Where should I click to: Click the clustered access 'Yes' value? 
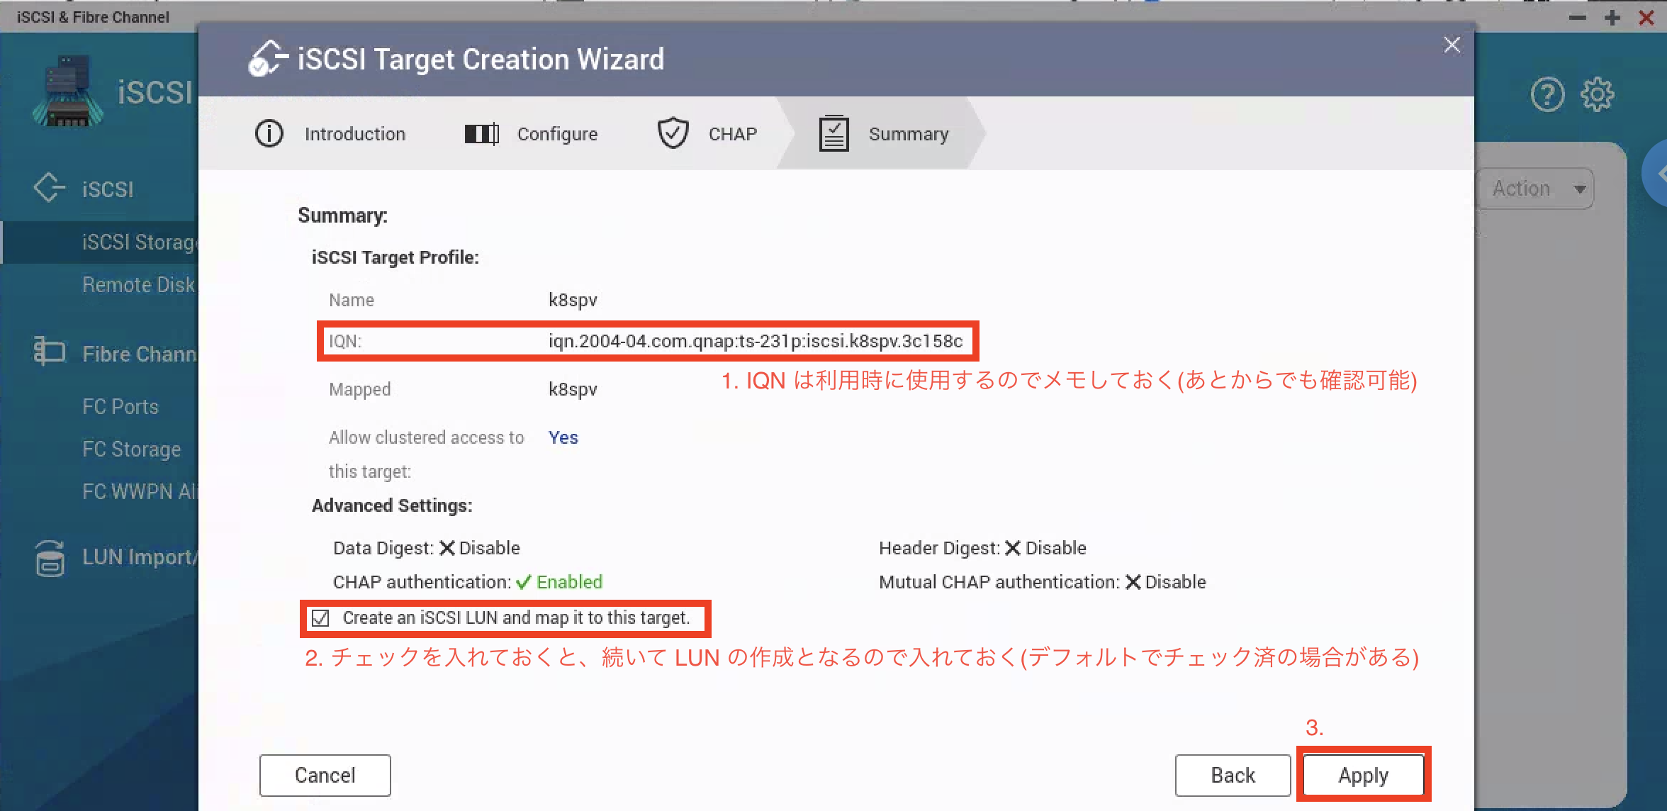[x=563, y=437]
